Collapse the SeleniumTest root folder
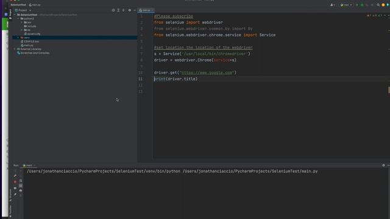 click(15, 15)
